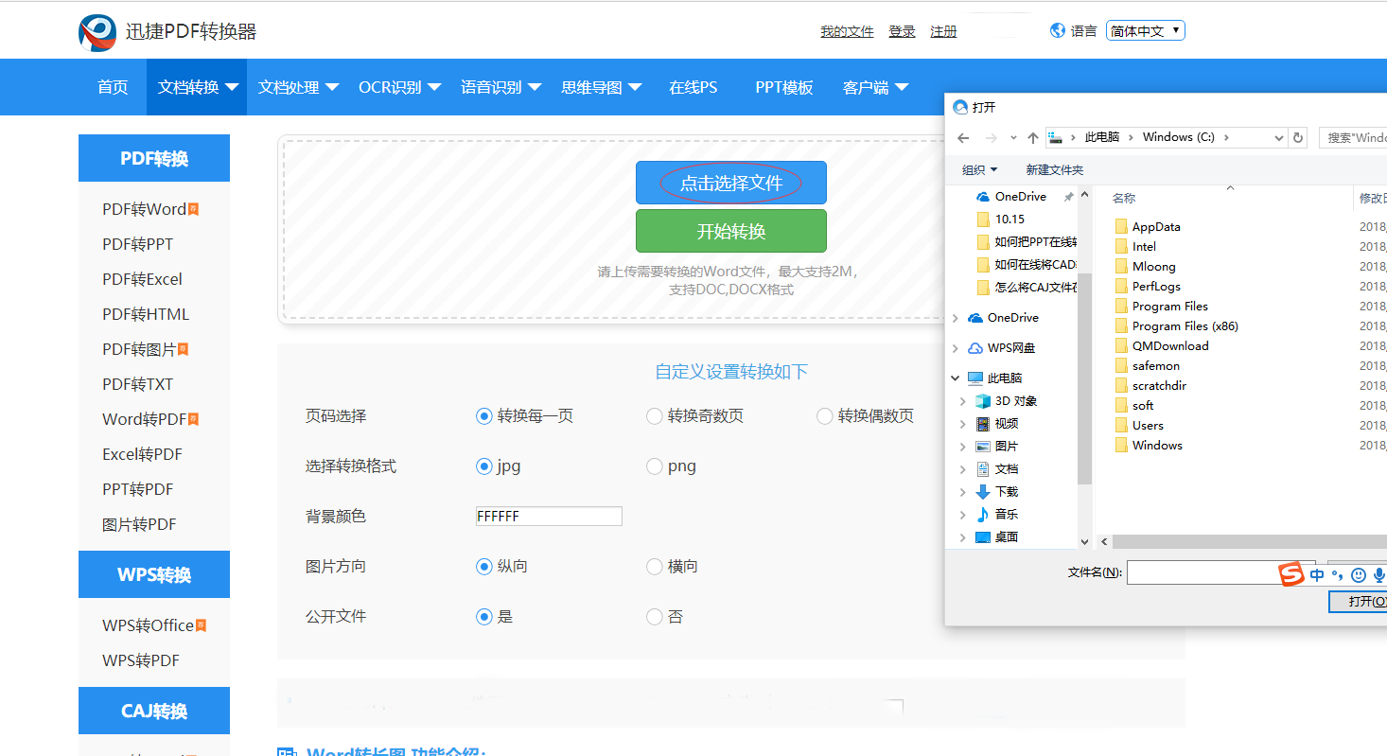The height and width of the screenshot is (756, 1387).
Task: Click the 注册 link
Action: coord(943,31)
